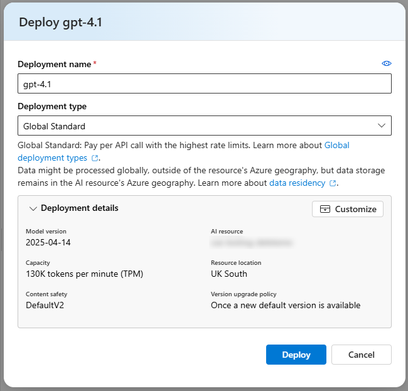Click the blue Deploy button
The height and width of the screenshot is (391, 408).
296,355
